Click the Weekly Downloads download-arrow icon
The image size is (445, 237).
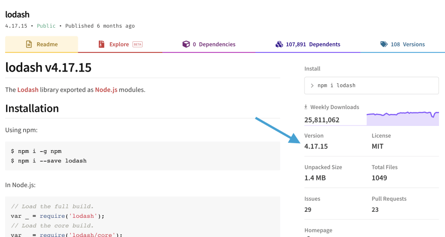[306, 107]
